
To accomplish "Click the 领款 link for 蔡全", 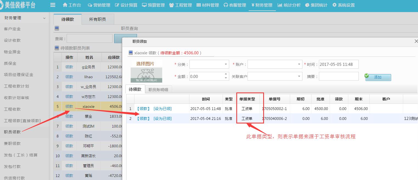I will point(69,116).
